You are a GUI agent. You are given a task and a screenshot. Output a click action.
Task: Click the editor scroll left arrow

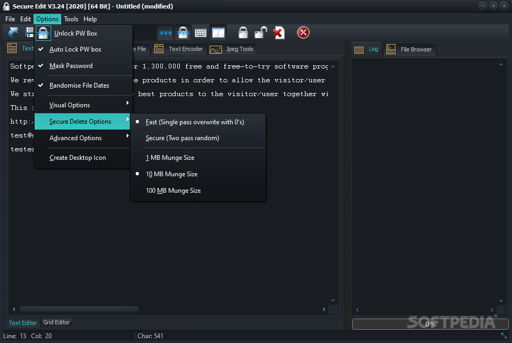14,309
